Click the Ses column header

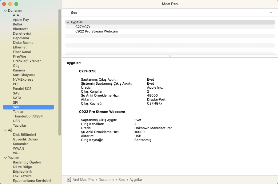74,13
